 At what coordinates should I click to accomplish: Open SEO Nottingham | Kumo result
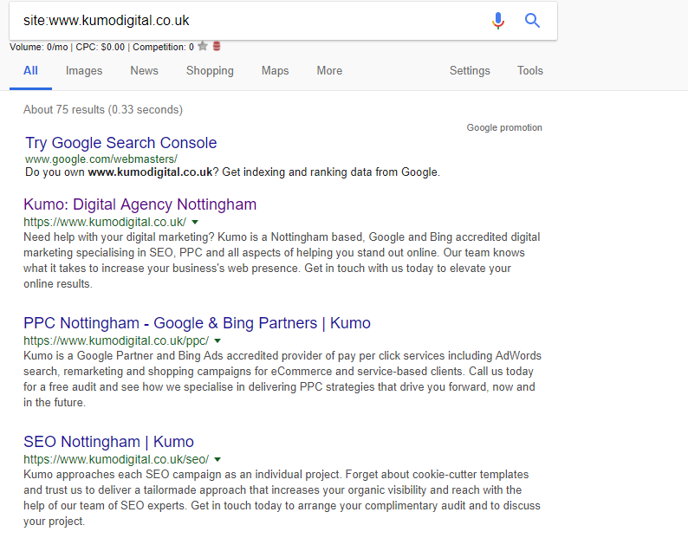108,442
